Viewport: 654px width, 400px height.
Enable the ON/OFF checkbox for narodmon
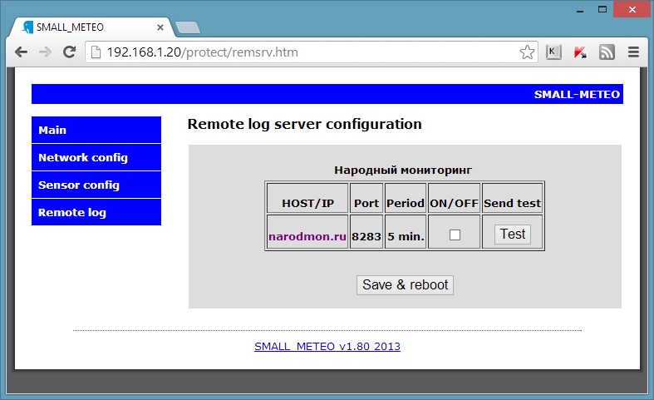[x=455, y=235]
